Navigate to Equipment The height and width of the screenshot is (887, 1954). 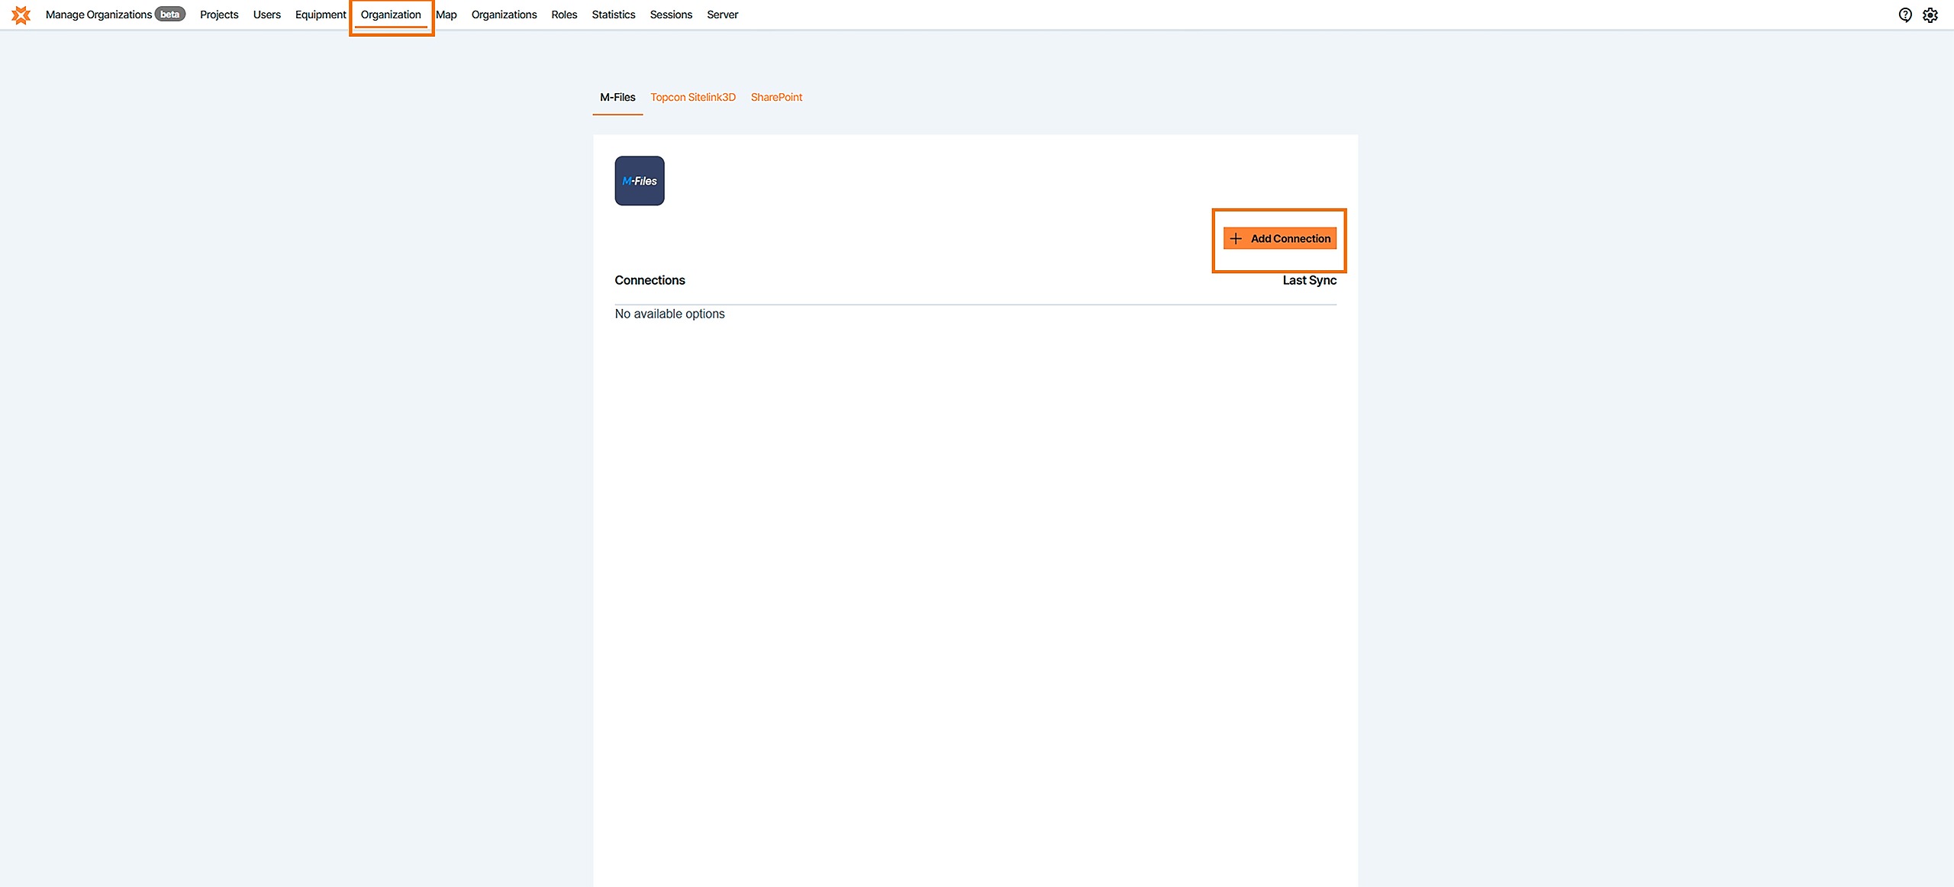(321, 15)
